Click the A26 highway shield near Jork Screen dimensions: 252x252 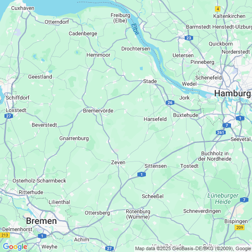pyautogui.click(x=170, y=103)
